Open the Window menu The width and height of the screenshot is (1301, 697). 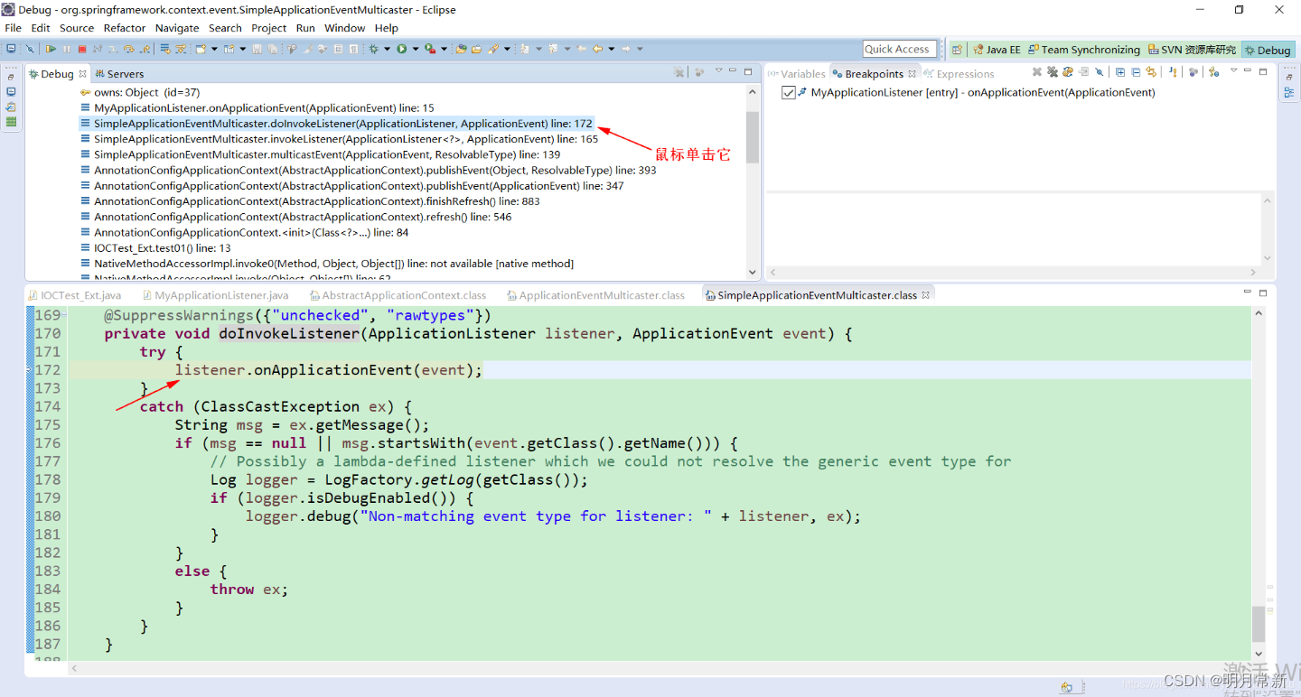[x=344, y=28]
